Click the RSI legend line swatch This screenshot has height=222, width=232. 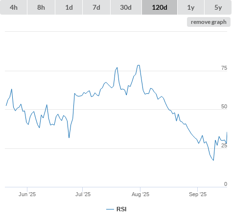(x=110, y=209)
